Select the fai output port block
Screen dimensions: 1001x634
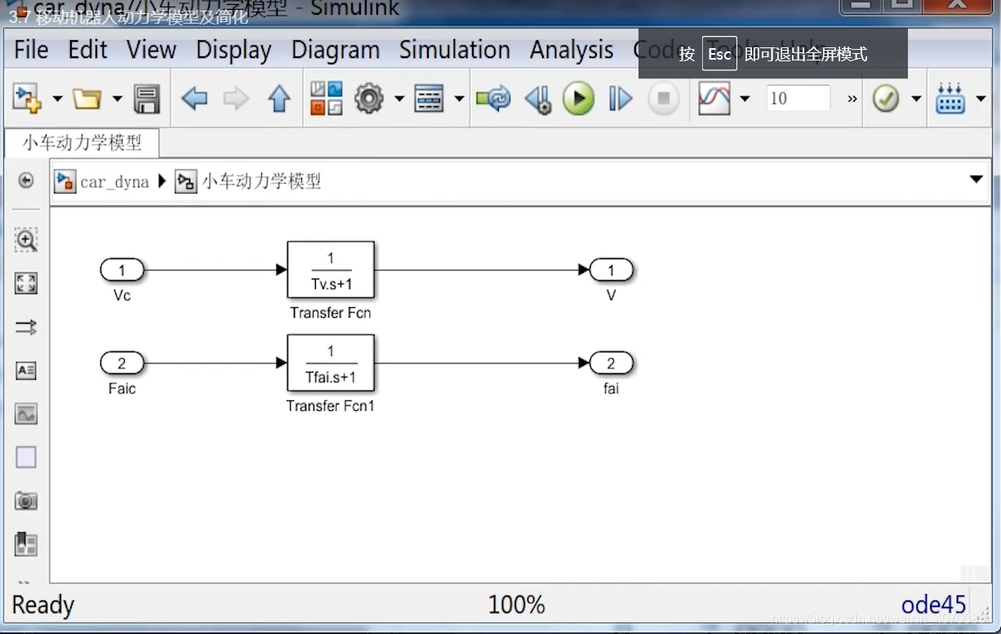611,362
